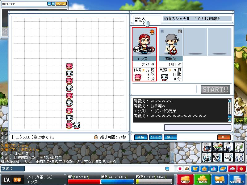Click the minigame chat input field

pos(198,127)
